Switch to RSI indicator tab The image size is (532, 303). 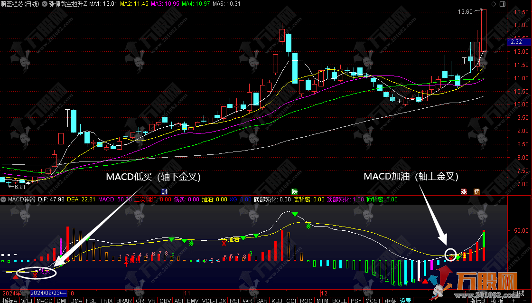tap(234, 300)
